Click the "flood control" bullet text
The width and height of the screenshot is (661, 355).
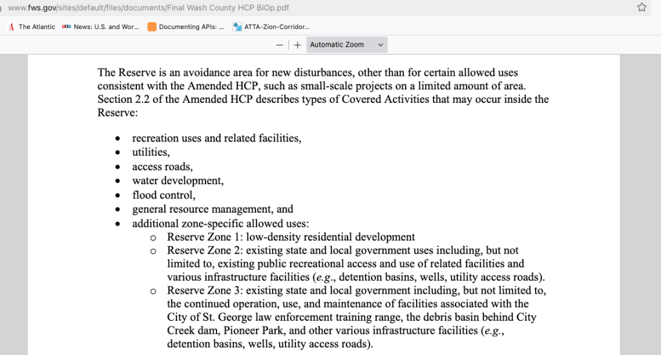tap(163, 195)
